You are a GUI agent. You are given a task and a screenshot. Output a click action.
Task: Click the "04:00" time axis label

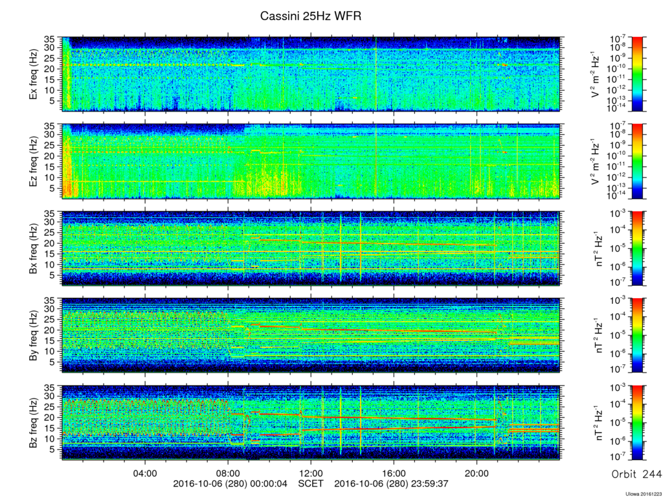coord(145,473)
